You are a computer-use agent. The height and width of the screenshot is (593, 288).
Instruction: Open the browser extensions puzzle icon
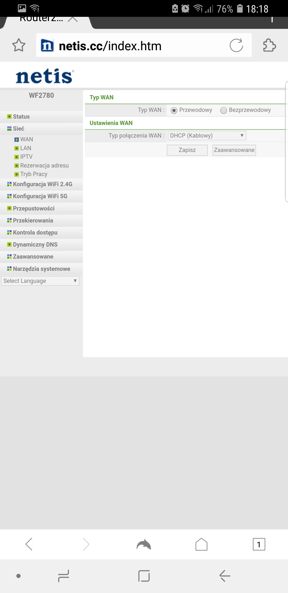click(x=269, y=45)
